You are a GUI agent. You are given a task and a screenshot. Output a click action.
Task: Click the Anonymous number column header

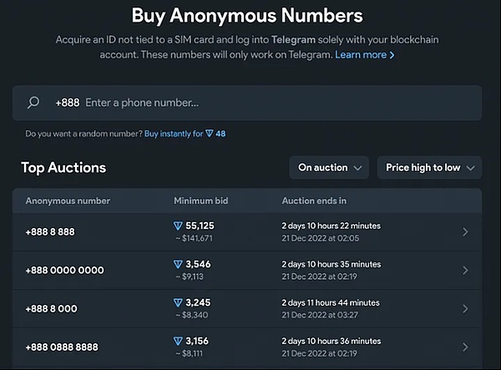point(68,201)
